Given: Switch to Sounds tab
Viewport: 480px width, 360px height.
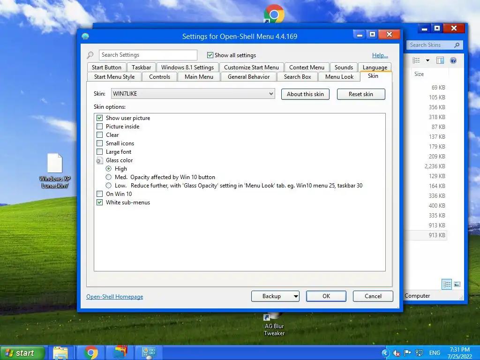Looking at the screenshot, I should (x=344, y=67).
